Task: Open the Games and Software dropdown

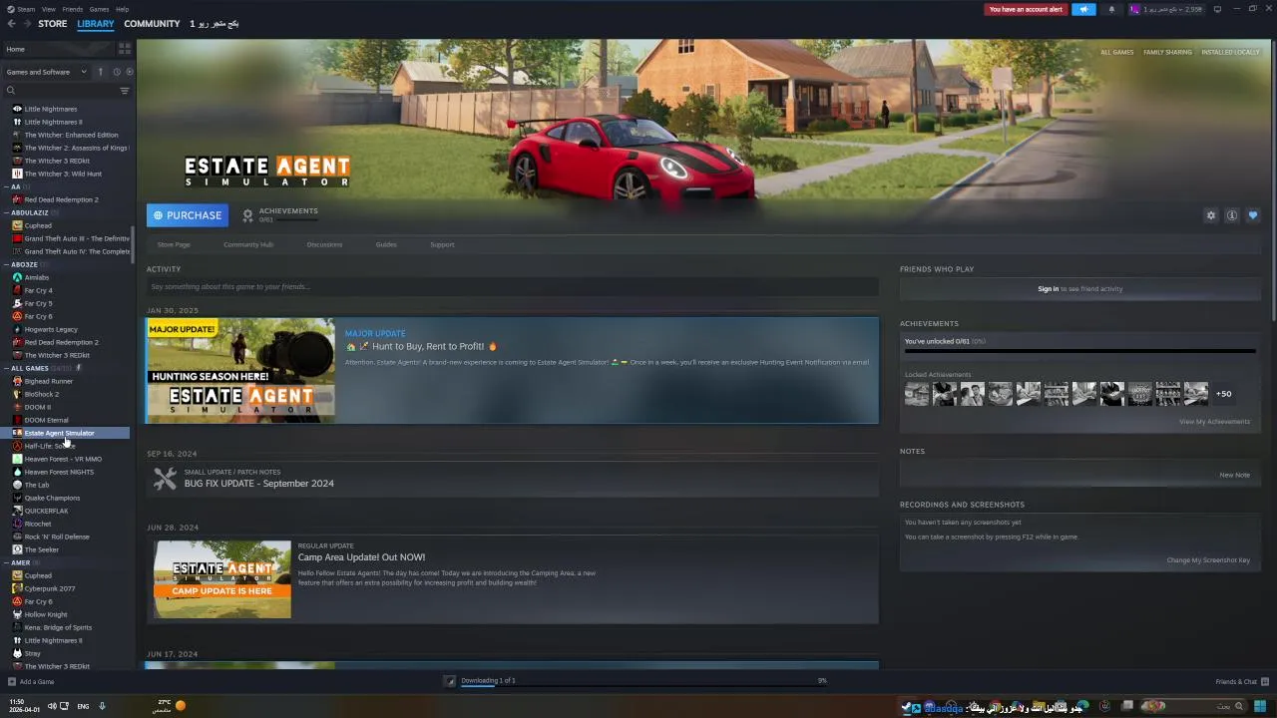Action: click(x=46, y=72)
